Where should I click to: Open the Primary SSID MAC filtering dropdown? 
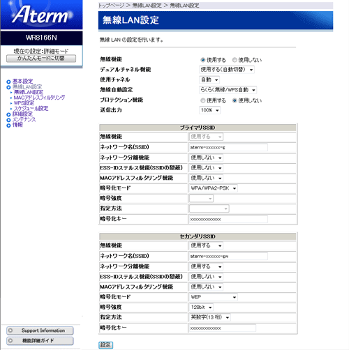click(206, 178)
